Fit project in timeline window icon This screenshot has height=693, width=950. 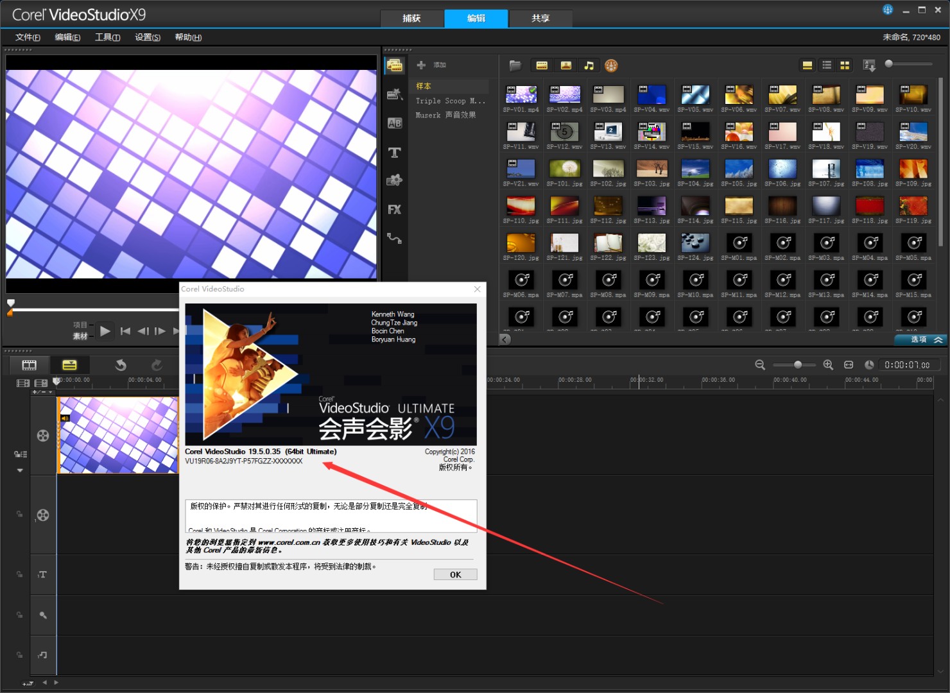point(849,364)
